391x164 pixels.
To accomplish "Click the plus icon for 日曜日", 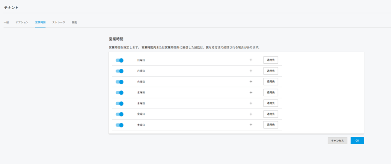I will [251, 60].
